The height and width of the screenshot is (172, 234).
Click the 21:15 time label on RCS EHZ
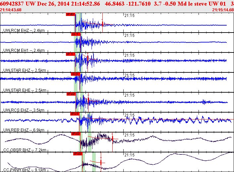129,95
